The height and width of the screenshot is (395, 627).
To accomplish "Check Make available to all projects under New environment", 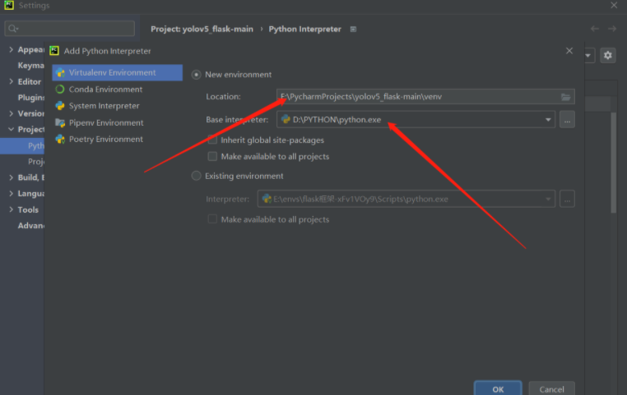I will (212, 156).
